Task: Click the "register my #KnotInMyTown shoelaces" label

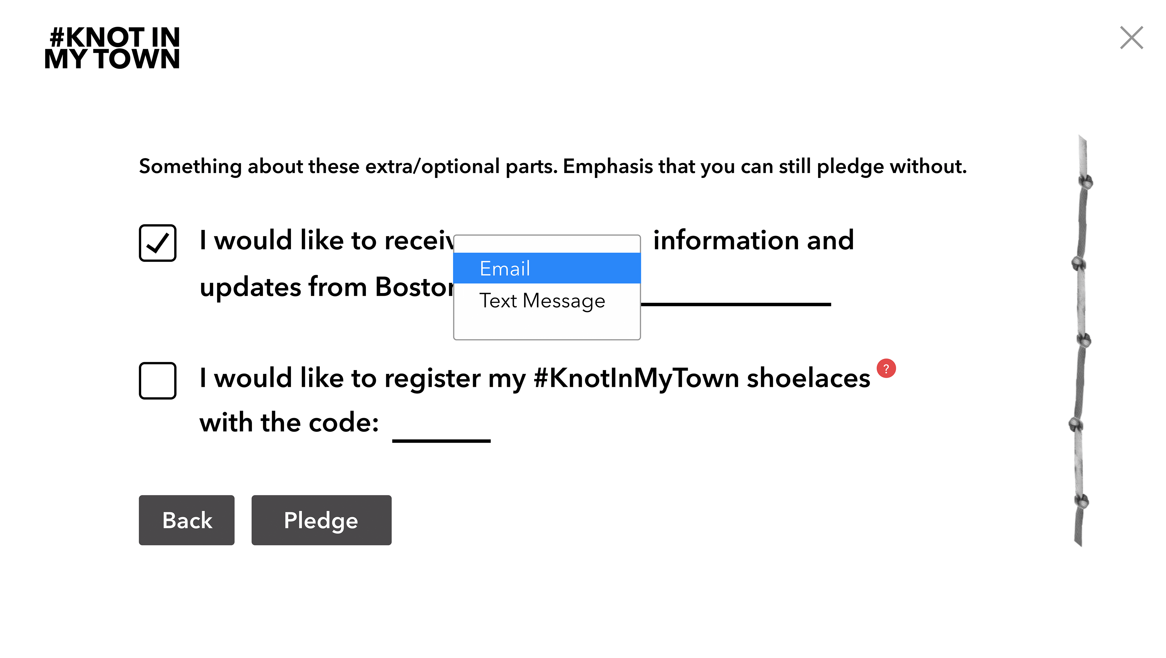Action: click(x=627, y=378)
